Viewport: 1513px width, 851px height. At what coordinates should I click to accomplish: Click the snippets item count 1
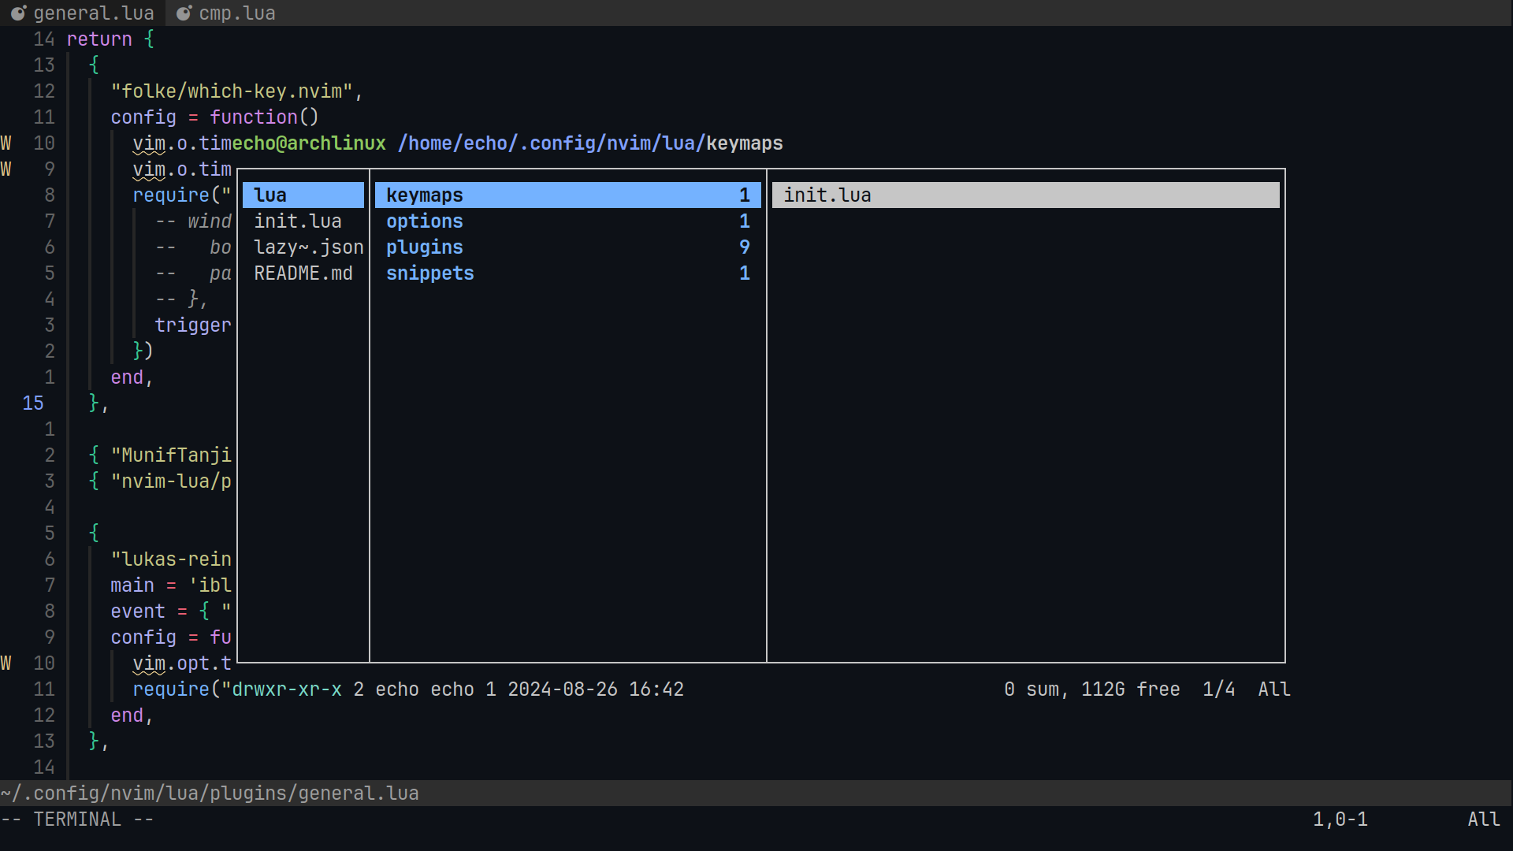pyautogui.click(x=745, y=273)
